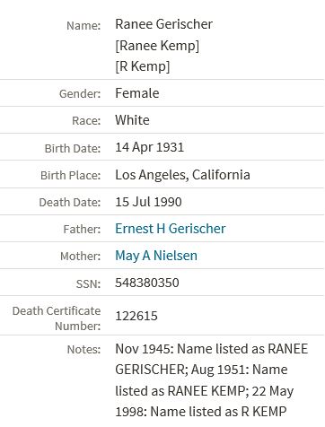Image resolution: width=325 pixels, height=427 pixels.
Task: Click the death date 15 Jul 1990
Action: 148,202
